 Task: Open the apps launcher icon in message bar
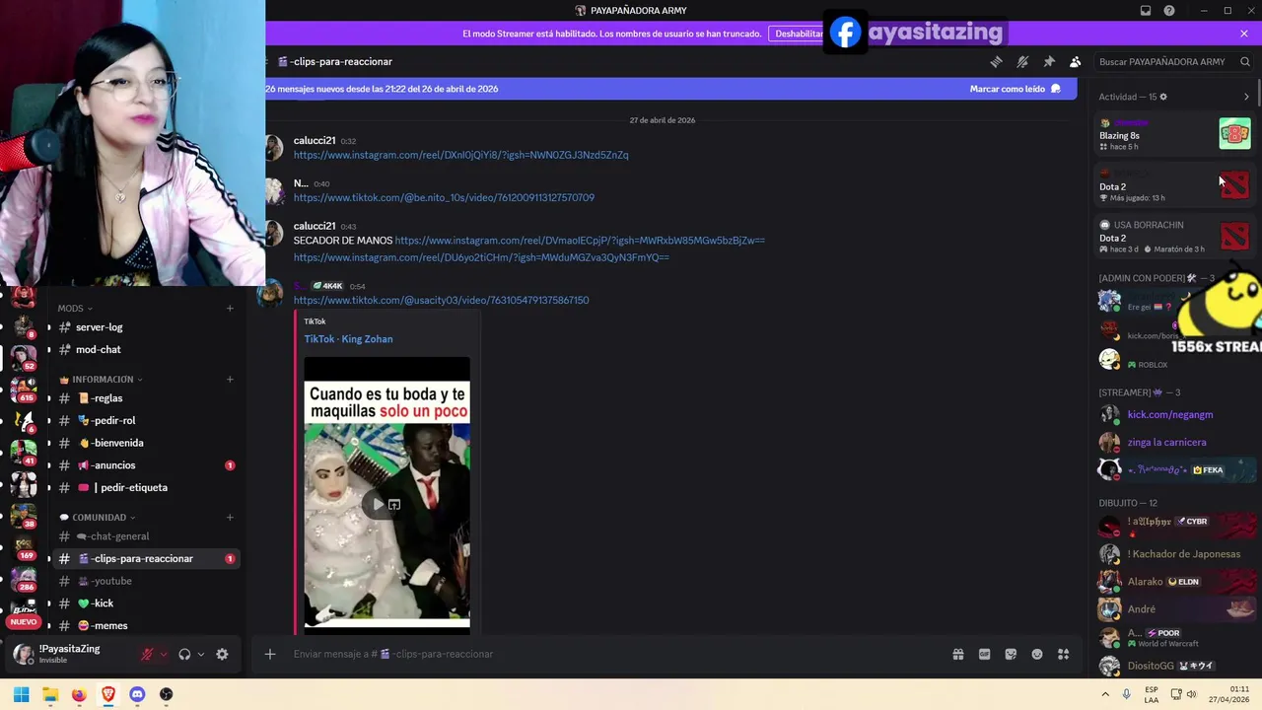[x=1063, y=654]
